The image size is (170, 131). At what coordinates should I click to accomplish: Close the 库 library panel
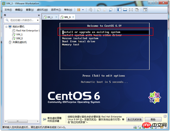(39, 15)
